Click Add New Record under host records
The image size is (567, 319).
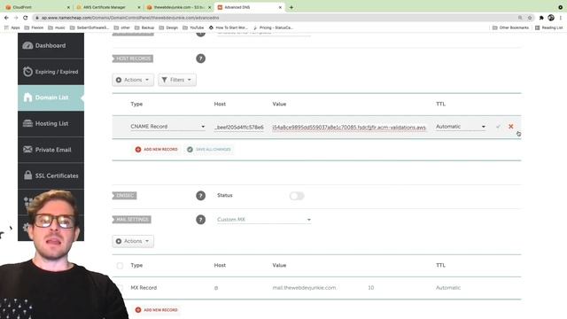(157, 150)
